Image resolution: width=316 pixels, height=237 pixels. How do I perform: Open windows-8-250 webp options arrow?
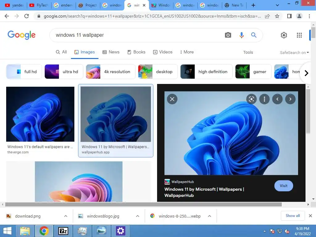point(210,216)
